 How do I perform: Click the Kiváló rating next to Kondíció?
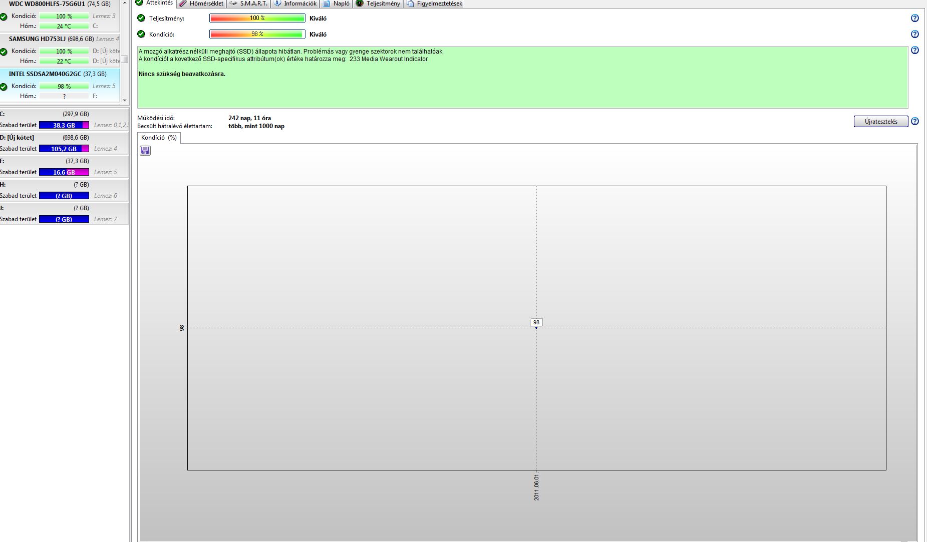point(318,35)
